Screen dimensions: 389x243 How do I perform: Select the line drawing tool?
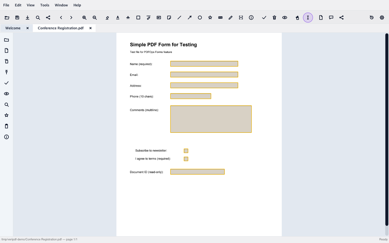[179, 18]
